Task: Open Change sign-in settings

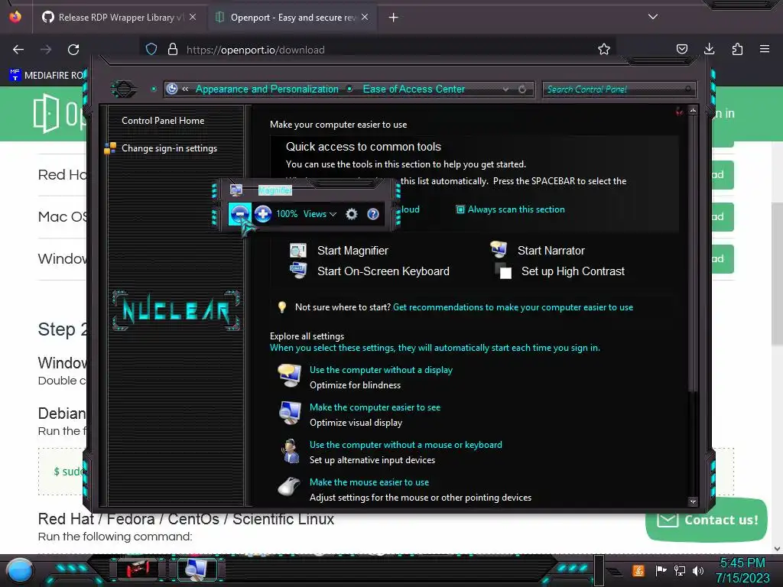Action: [x=169, y=148]
